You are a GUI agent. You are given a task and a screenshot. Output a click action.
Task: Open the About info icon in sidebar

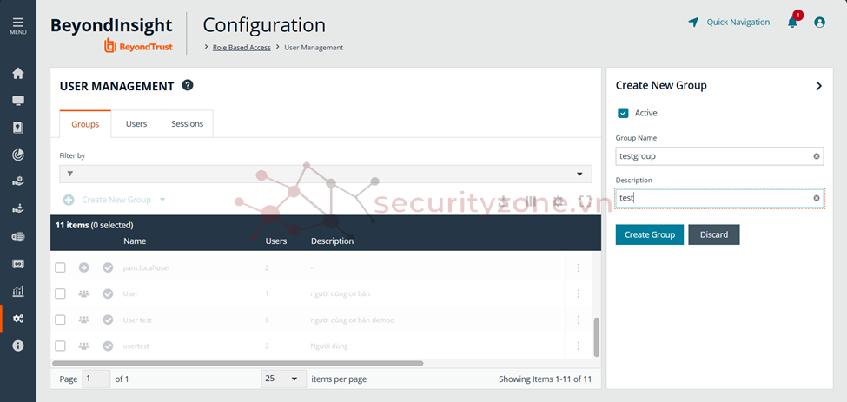(18, 346)
